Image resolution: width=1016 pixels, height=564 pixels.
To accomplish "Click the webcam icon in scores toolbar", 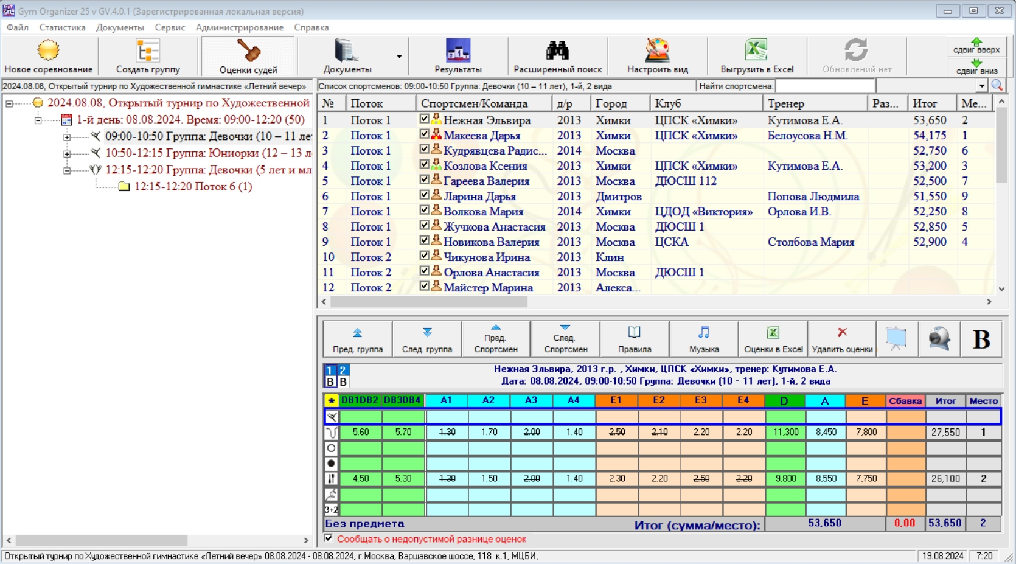I will click(x=939, y=339).
